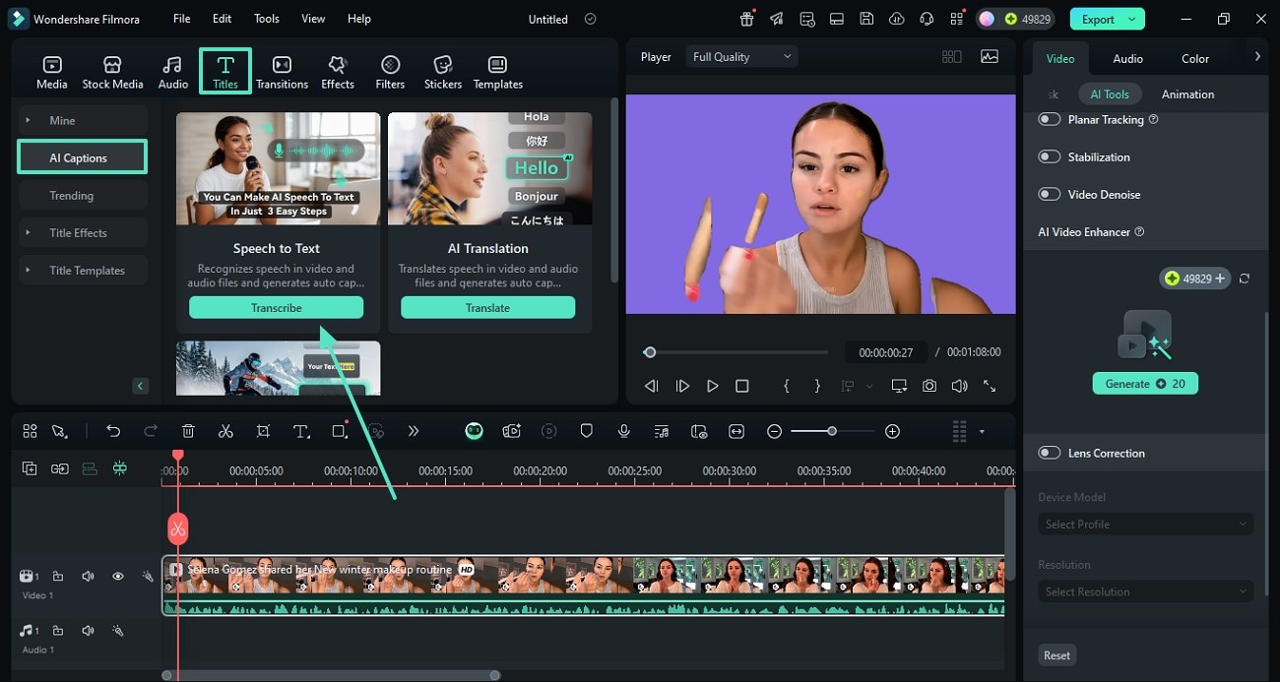Select the crop tool in timeline toolbar
1280x682 pixels.
tap(263, 431)
